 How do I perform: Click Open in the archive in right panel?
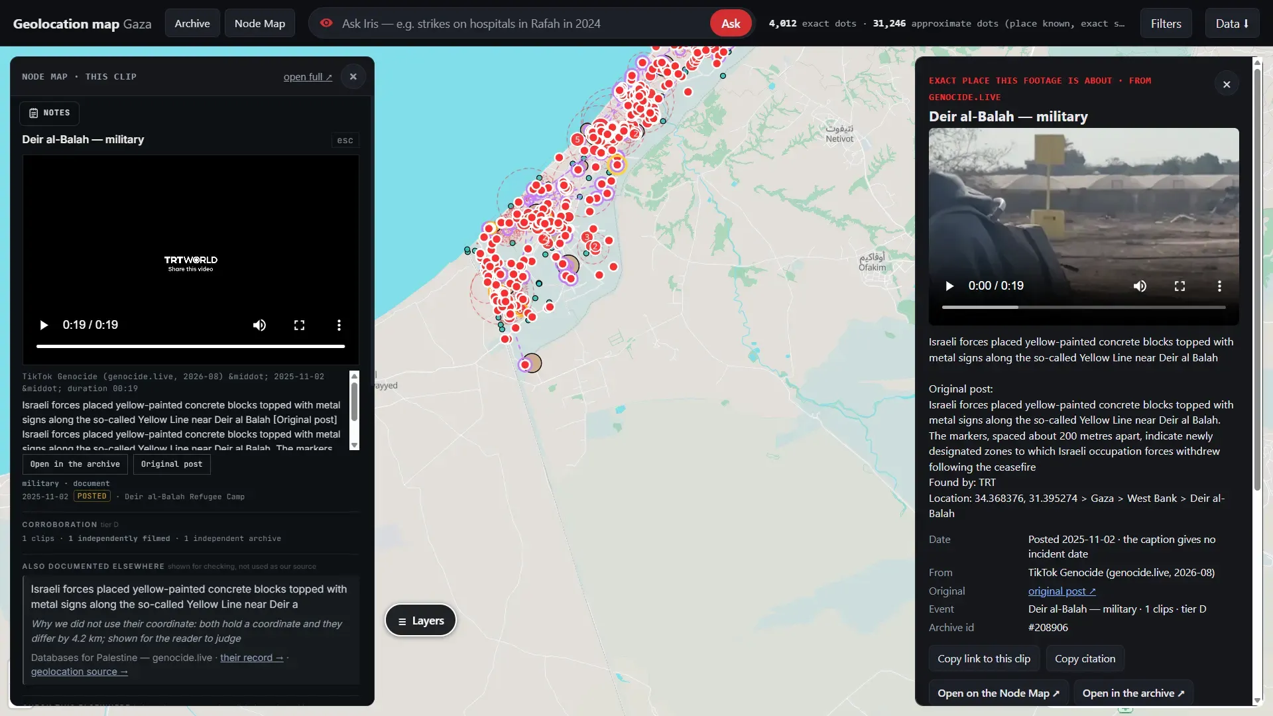coord(1133,693)
